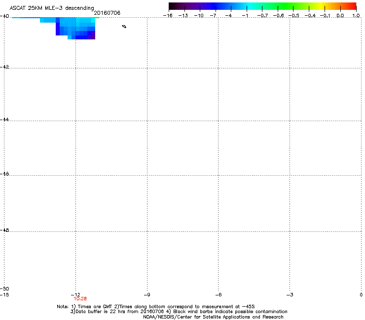Click the -13 label on the color scale
Screen dimensions: 365x320
point(183,16)
